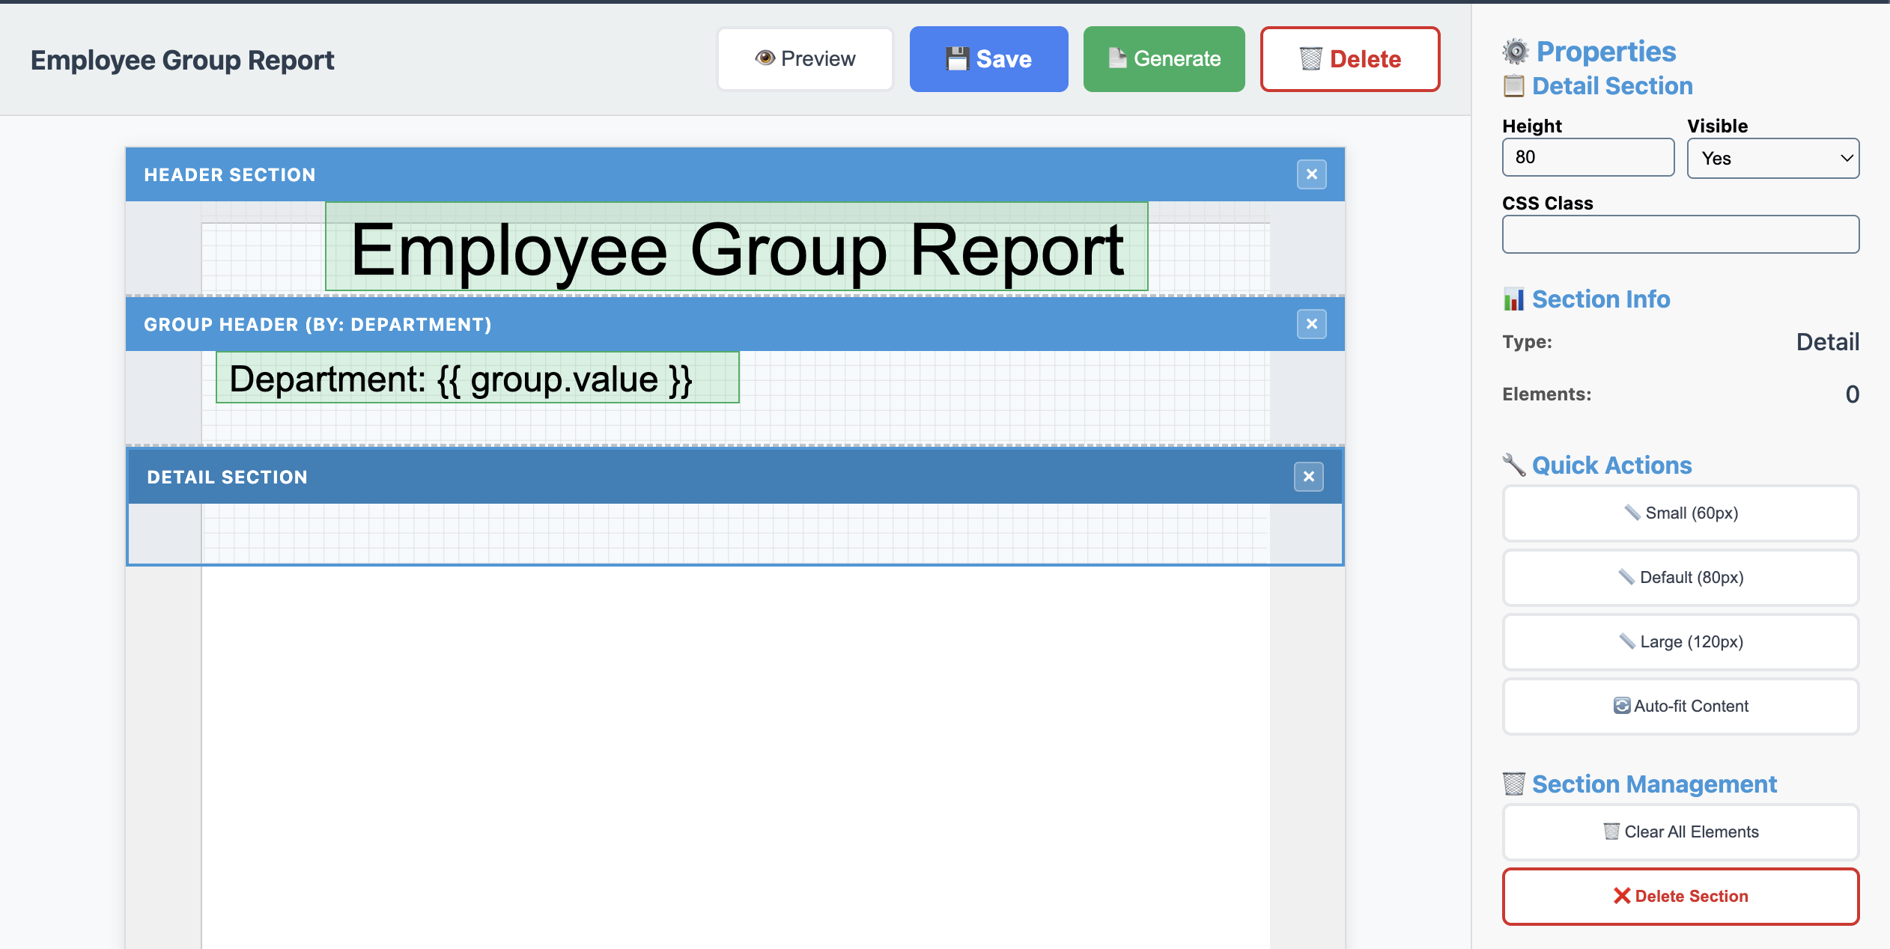Click the eye icon on the Preview button
This screenshot has height=949, width=1890.
click(765, 58)
